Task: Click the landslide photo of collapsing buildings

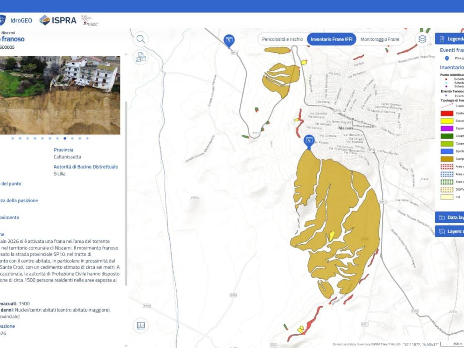Action: click(x=60, y=95)
